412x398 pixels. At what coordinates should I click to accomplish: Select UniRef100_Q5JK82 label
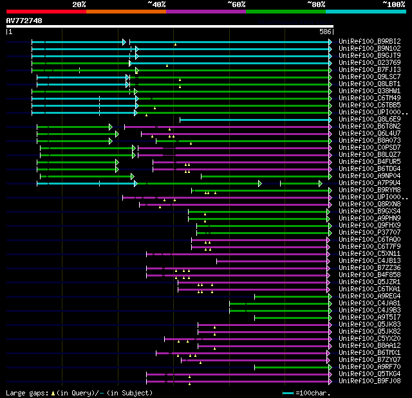370,332
